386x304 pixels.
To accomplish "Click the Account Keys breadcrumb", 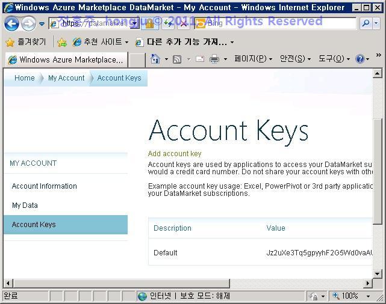I will (119, 78).
